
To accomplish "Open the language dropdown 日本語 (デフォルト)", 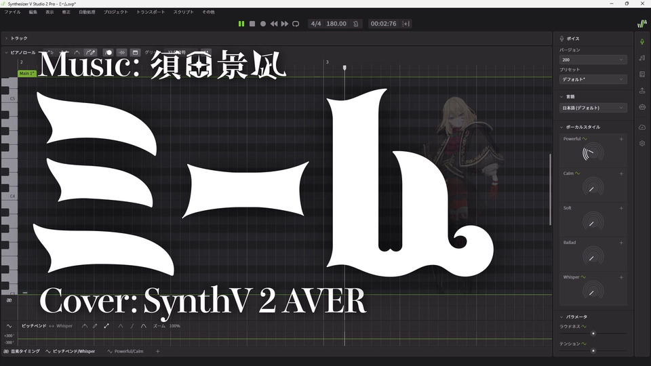I will click(x=593, y=108).
